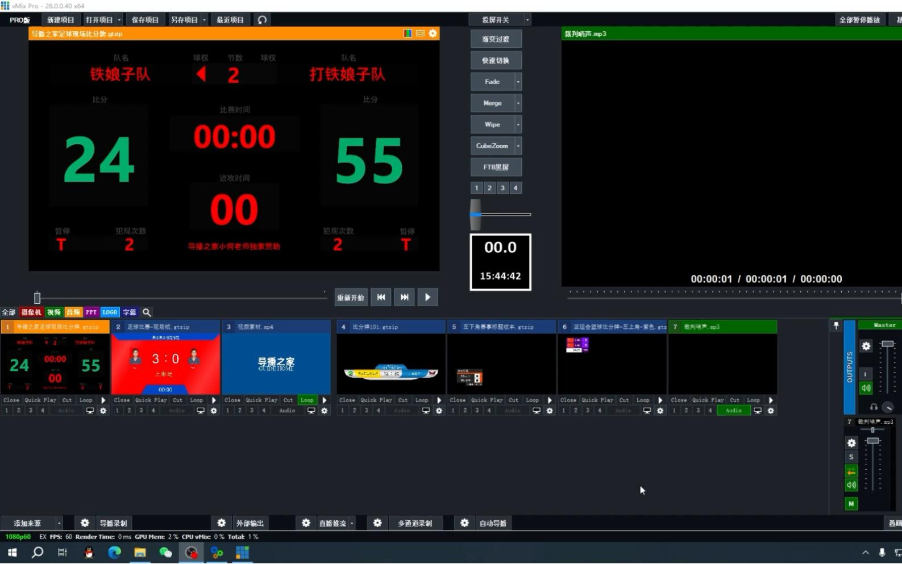Toggle Loop on input 3 视频素材.mp4
The image size is (902, 564).
pos(307,400)
